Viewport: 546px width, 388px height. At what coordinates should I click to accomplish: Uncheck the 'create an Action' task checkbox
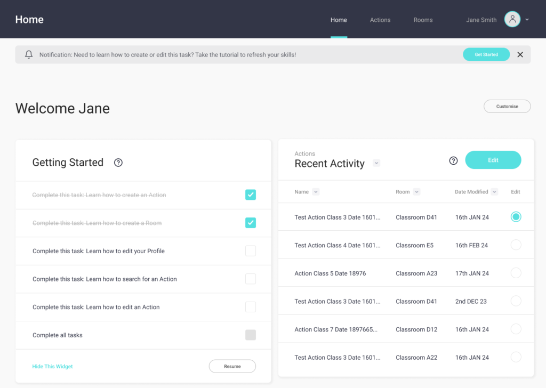[250, 195]
